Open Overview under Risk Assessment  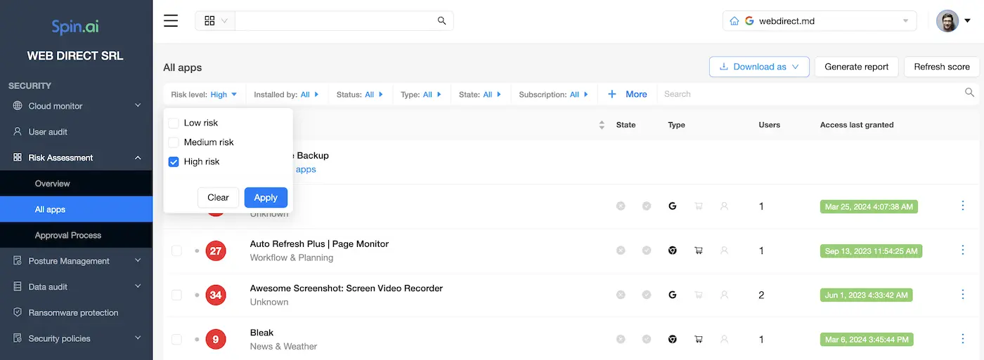click(53, 184)
